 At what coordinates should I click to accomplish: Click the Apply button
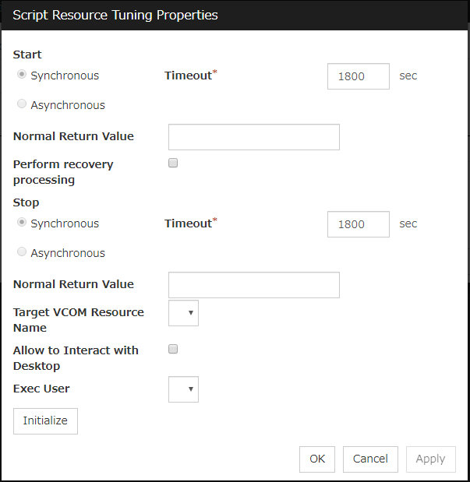(x=431, y=459)
